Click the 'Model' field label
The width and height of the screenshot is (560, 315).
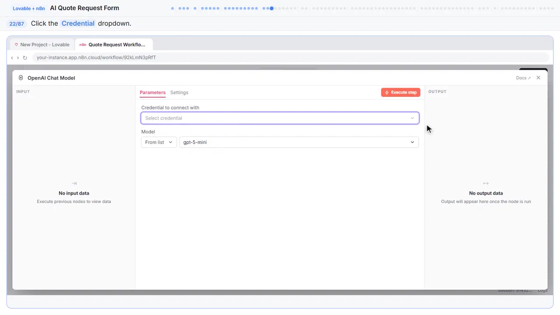point(148,132)
